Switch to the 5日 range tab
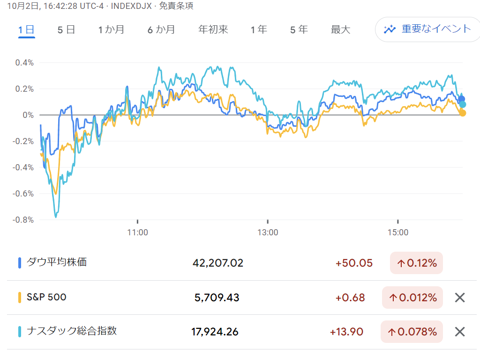This screenshot has height=356, width=480. (x=66, y=29)
